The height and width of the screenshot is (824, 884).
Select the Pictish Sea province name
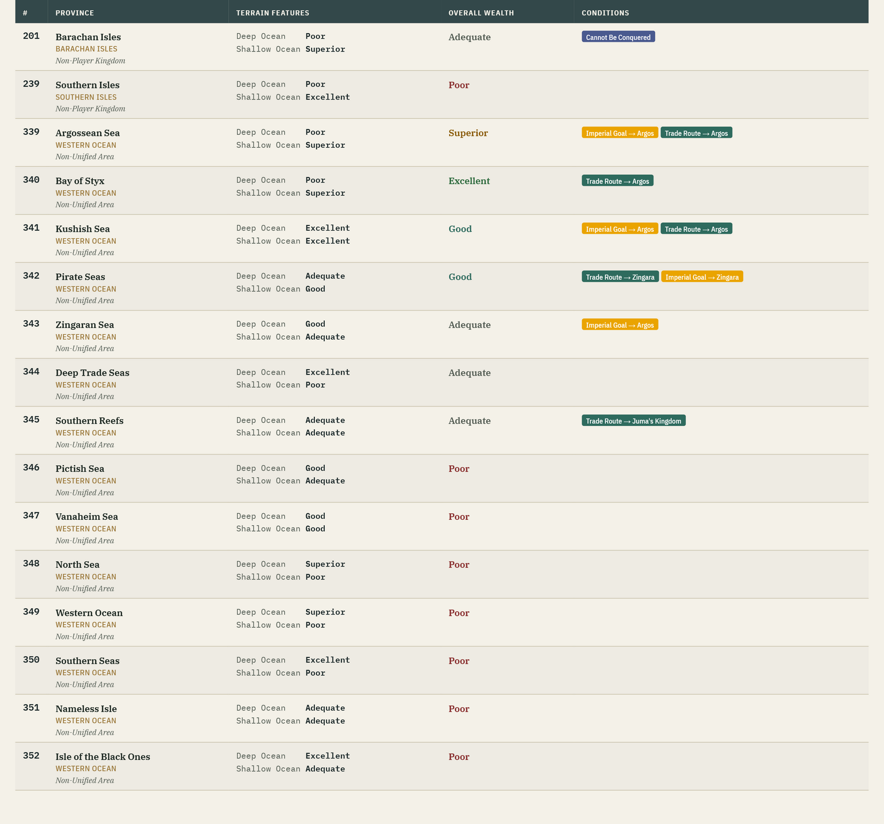point(80,469)
